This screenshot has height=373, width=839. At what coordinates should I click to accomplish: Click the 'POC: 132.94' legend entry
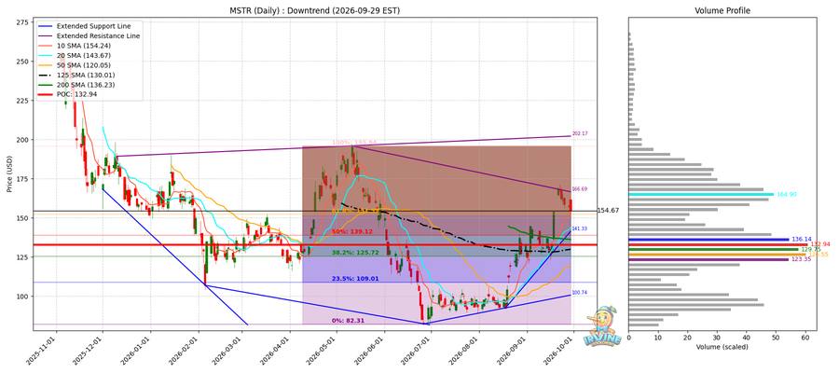pyautogui.click(x=76, y=93)
